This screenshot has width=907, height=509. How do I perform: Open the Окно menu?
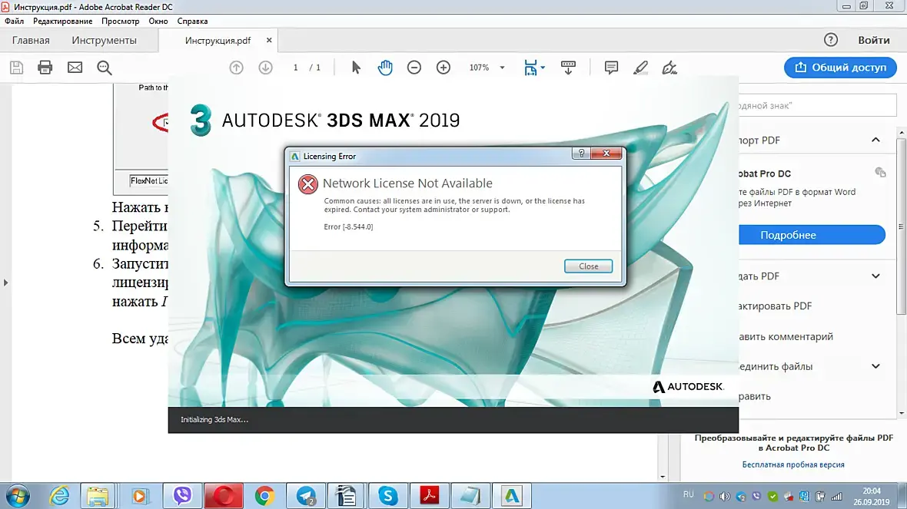pos(158,21)
